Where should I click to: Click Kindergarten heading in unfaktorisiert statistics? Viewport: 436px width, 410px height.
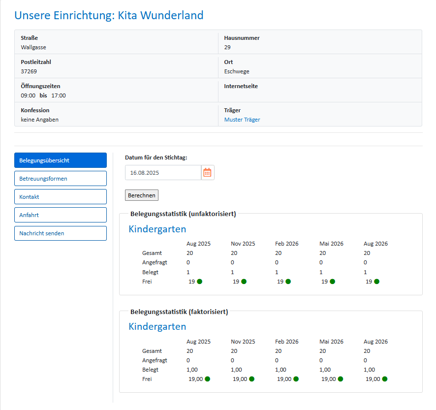(x=157, y=229)
